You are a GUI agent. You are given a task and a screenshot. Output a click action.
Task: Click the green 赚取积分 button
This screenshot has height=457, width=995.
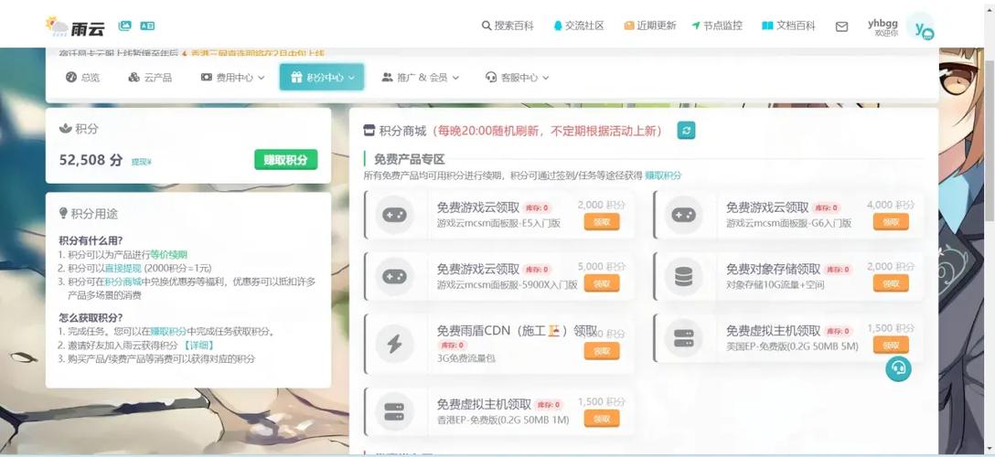click(285, 160)
